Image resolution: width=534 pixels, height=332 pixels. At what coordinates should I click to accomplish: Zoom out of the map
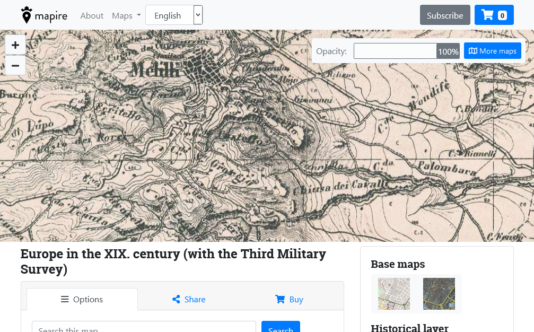(x=15, y=65)
